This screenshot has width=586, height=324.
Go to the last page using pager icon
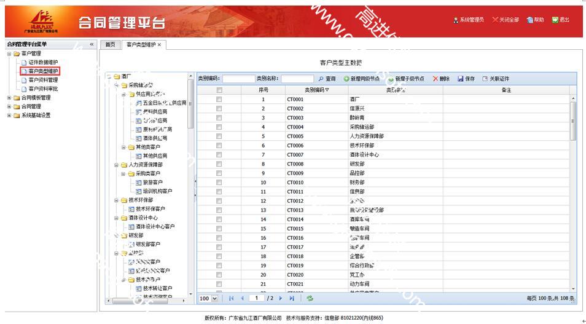292,298
